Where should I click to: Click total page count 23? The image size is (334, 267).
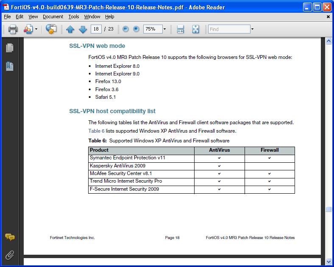(111, 29)
